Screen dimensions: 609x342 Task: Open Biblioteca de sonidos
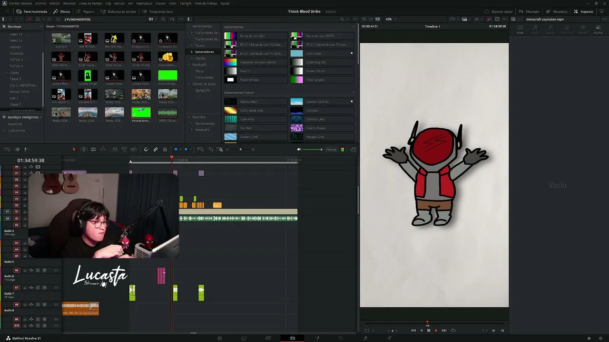[118, 11]
